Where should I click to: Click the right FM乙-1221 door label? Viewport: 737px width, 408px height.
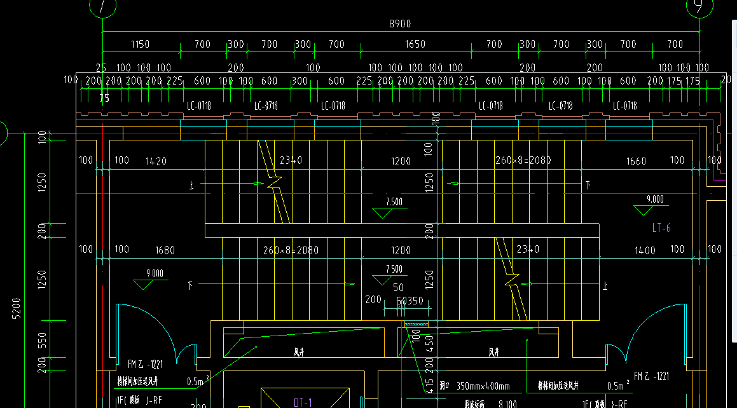651,376
